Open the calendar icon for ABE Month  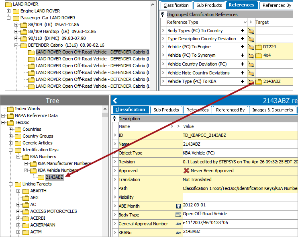(178, 206)
